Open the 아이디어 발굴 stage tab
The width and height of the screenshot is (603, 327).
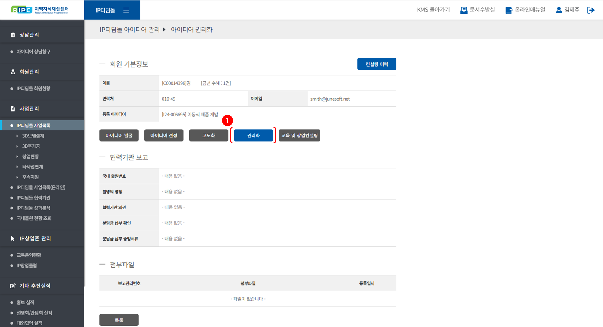119,135
